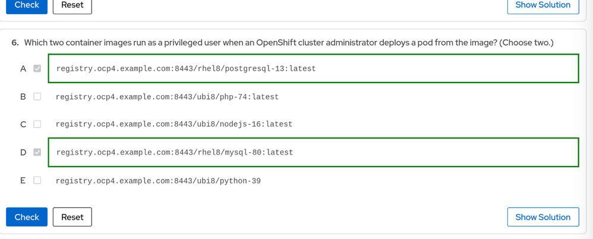Reset answers using button below question 6
Viewport: 593px width, 239px height.
[x=72, y=217]
